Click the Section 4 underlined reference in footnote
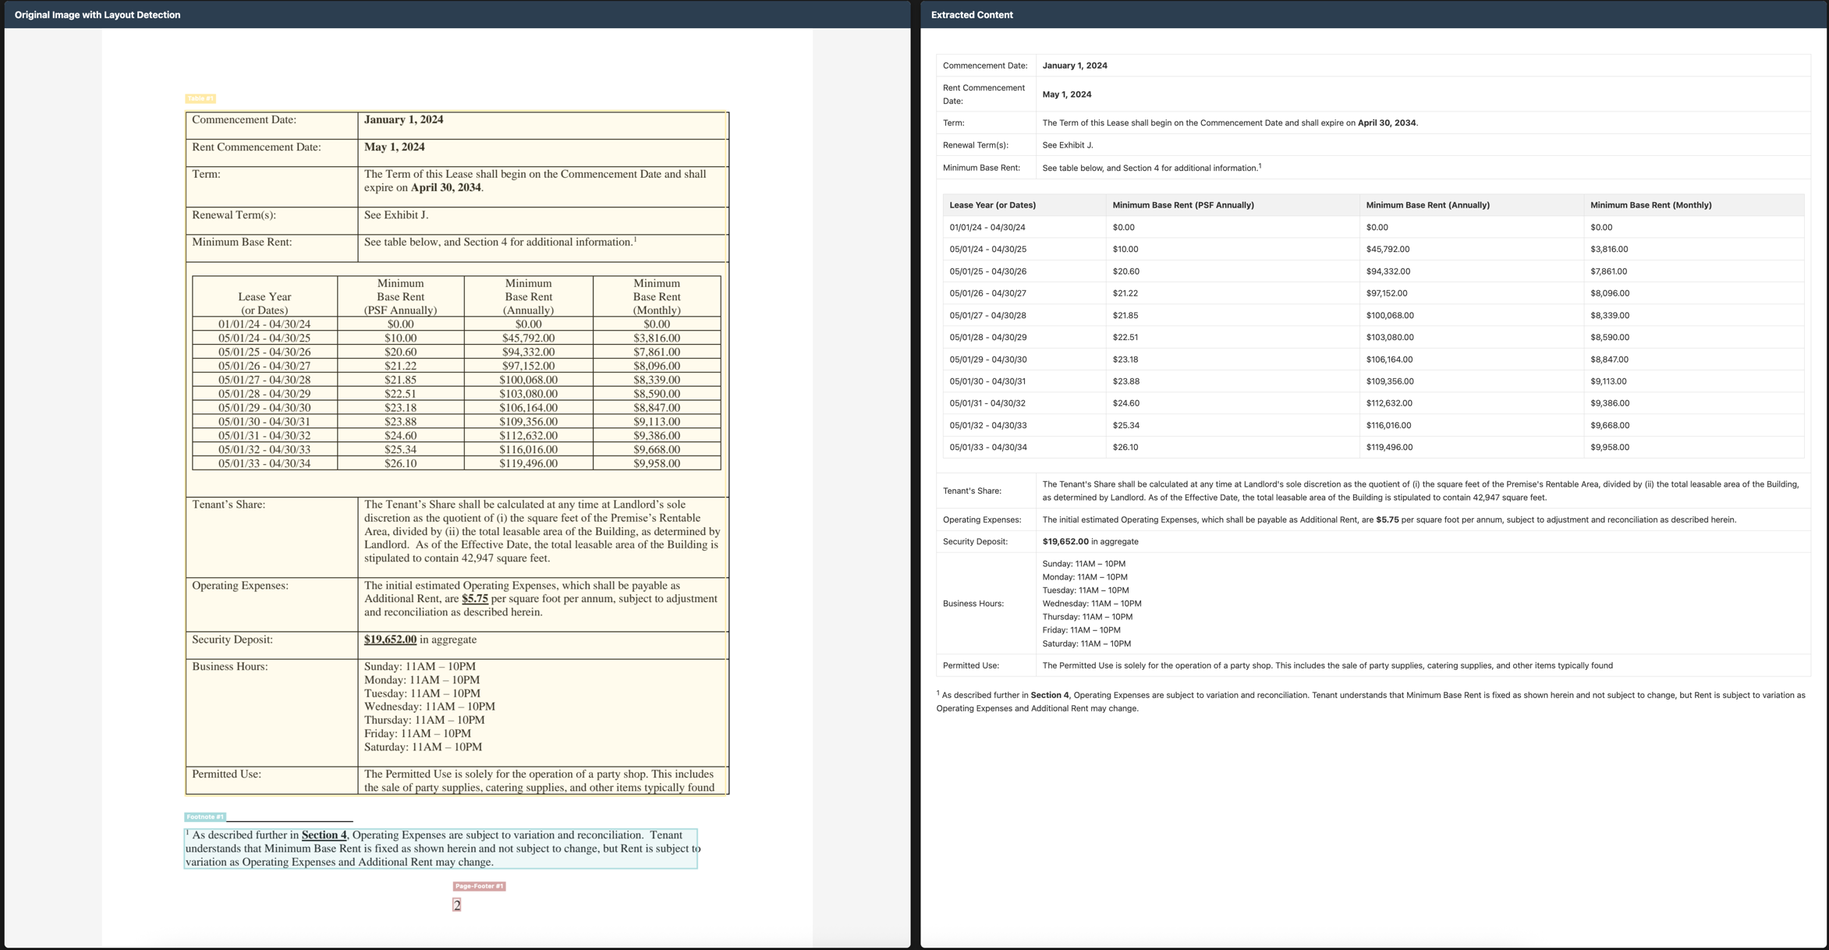This screenshot has height=950, width=1829. (x=324, y=835)
